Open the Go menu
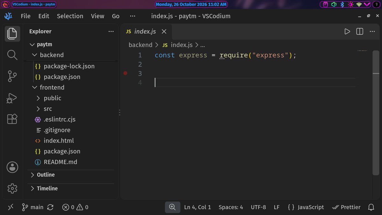The width and height of the screenshot is (382, 215). click(116, 16)
